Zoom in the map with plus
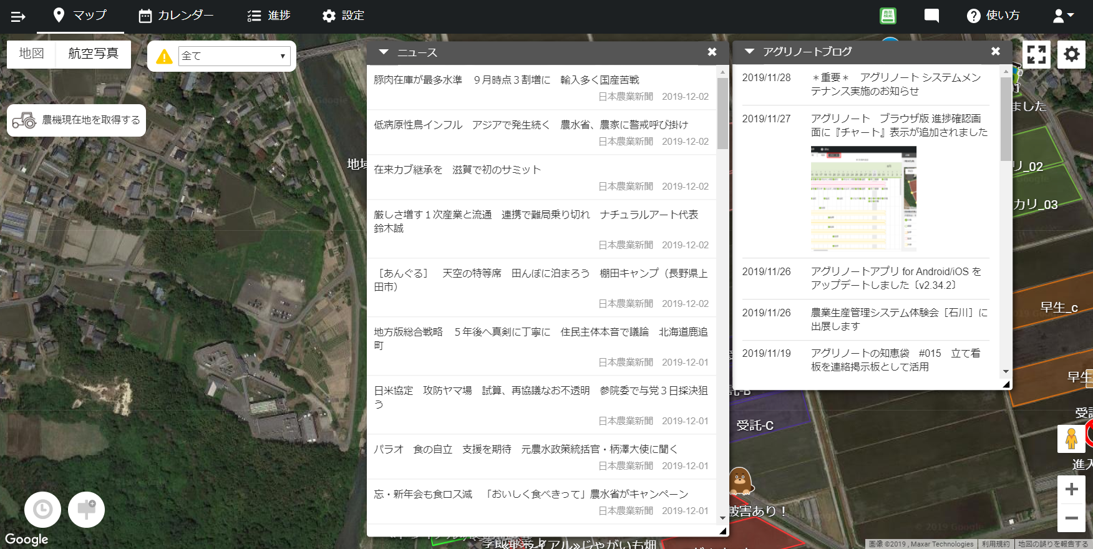1093x549 pixels. pyautogui.click(x=1071, y=489)
